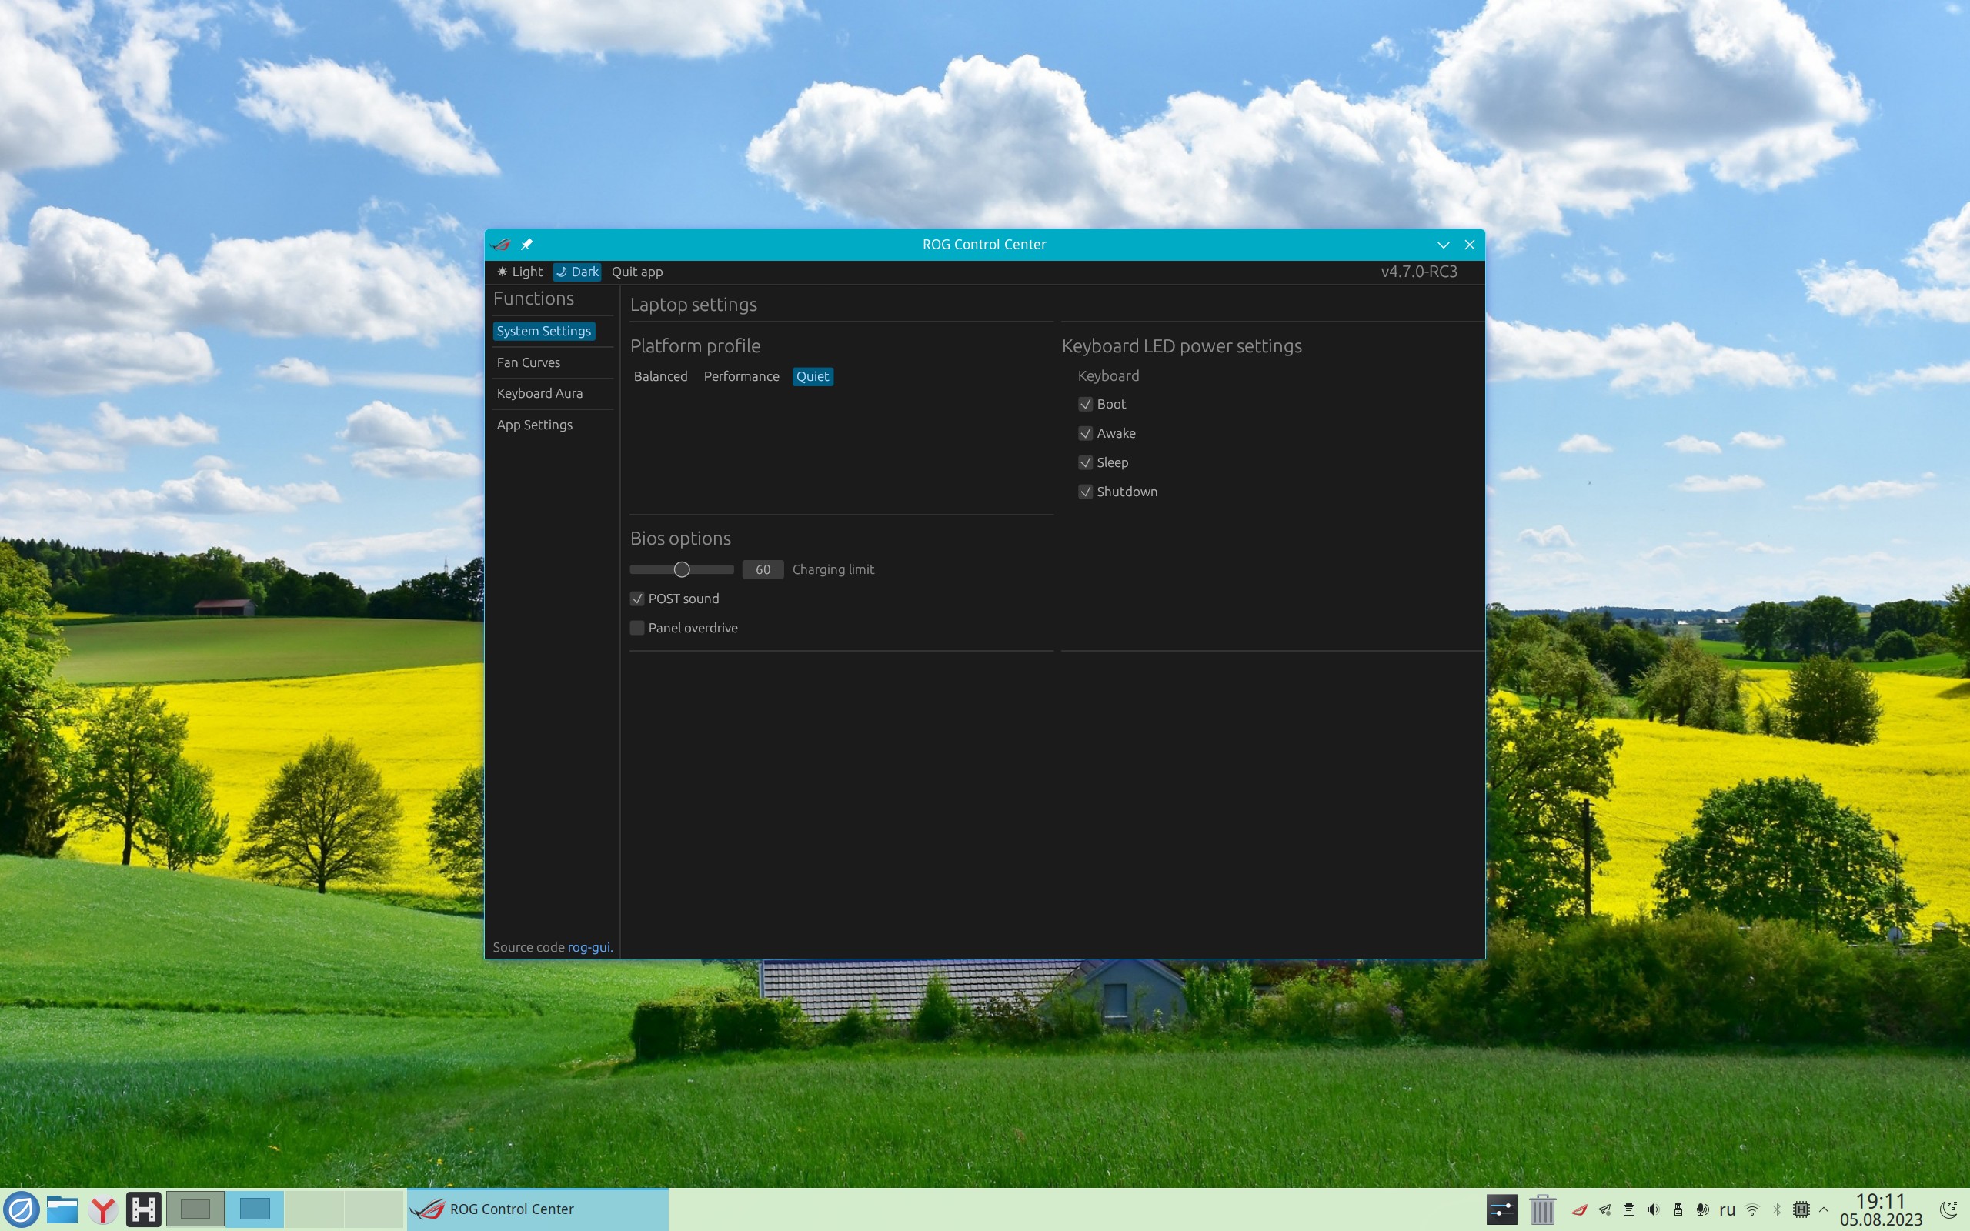Viewport: 1970px width, 1231px height.
Task: Select the Performance platform profile
Action: tap(741, 376)
